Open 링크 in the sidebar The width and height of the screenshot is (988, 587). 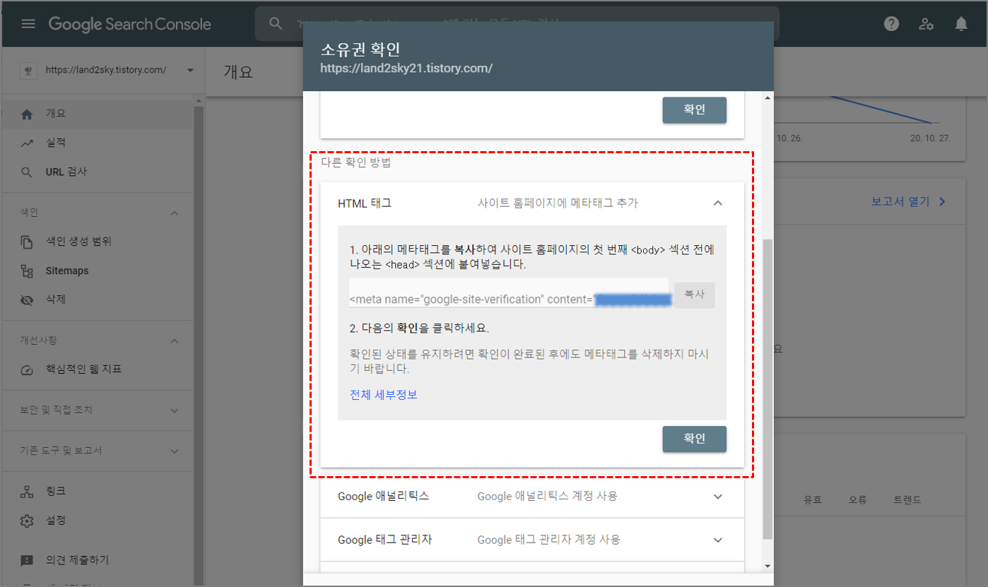point(98,491)
